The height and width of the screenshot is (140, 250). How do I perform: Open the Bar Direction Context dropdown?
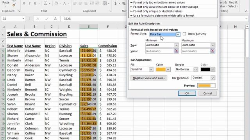(212, 78)
